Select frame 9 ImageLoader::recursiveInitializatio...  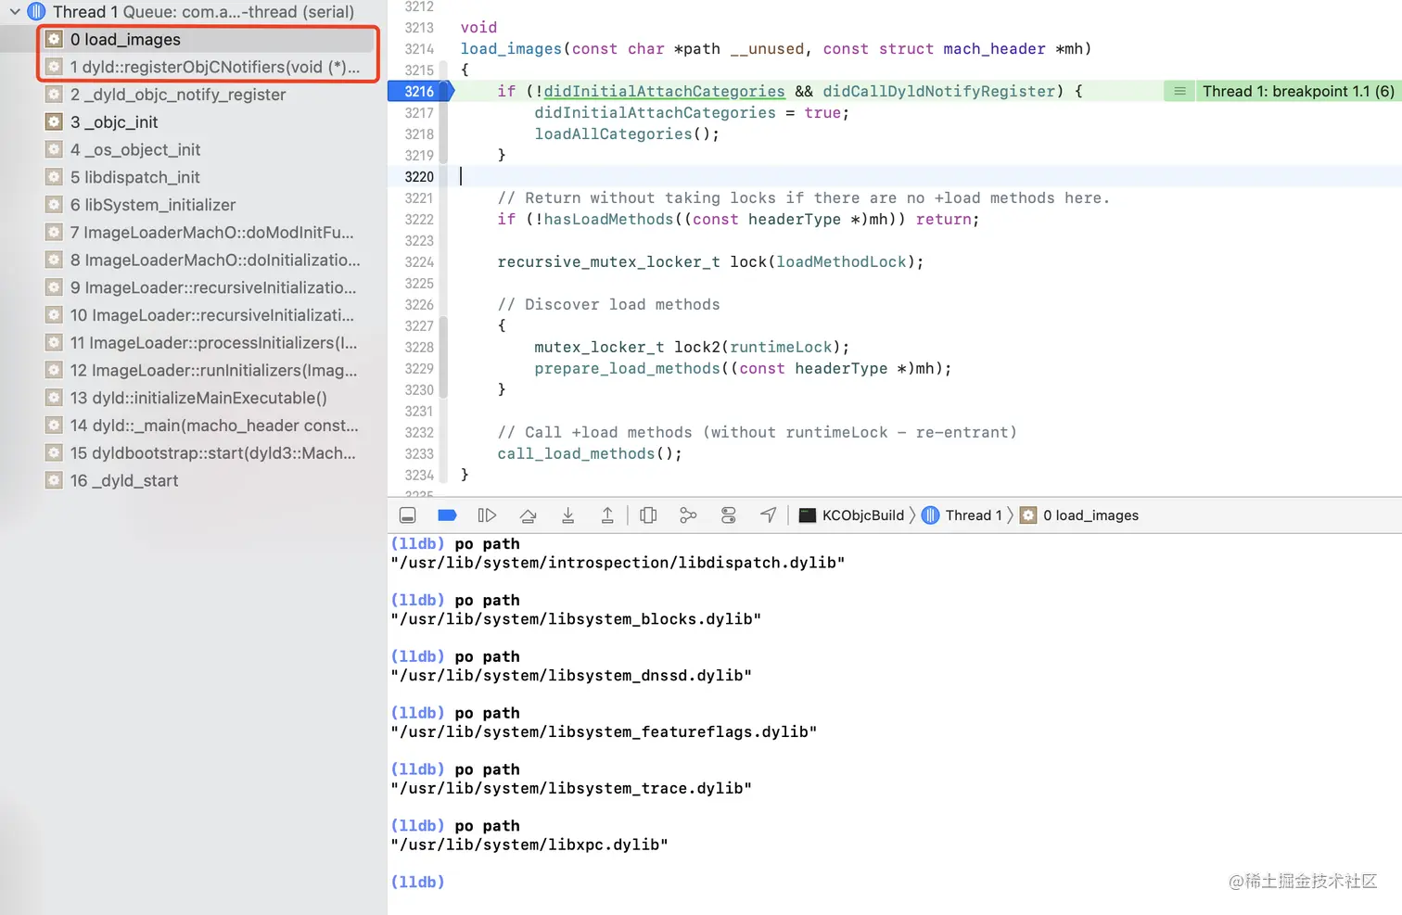point(193,287)
